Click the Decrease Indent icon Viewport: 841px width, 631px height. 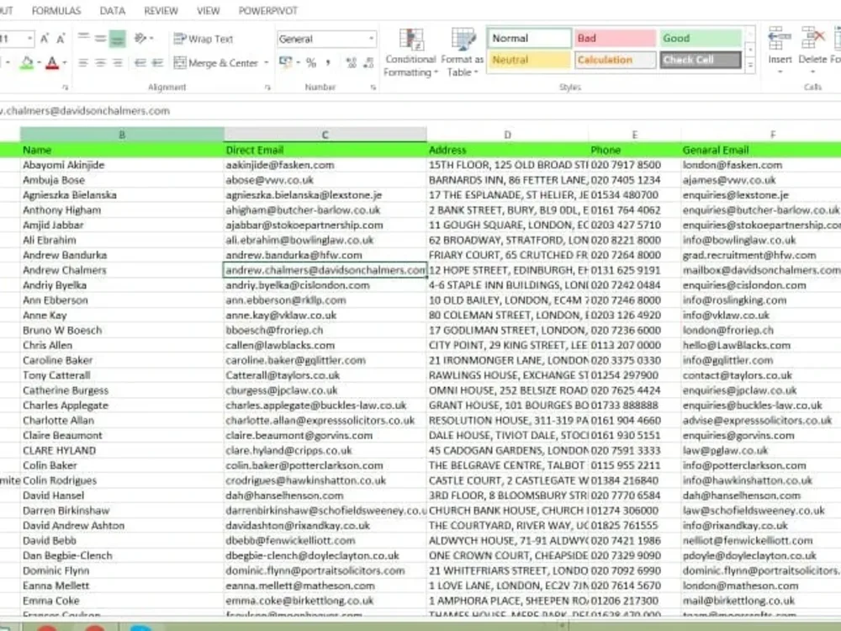[x=140, y=63]
